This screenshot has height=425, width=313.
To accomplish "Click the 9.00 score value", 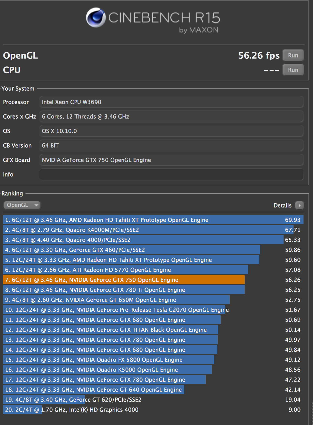I will tap(295, 410).
